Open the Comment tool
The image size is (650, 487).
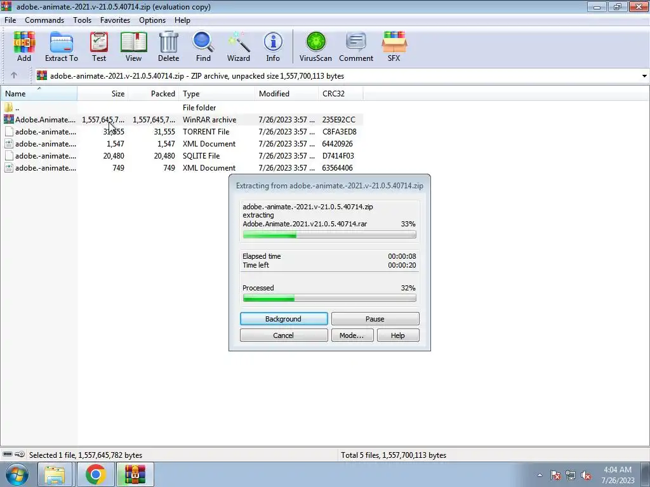point(356,46)
